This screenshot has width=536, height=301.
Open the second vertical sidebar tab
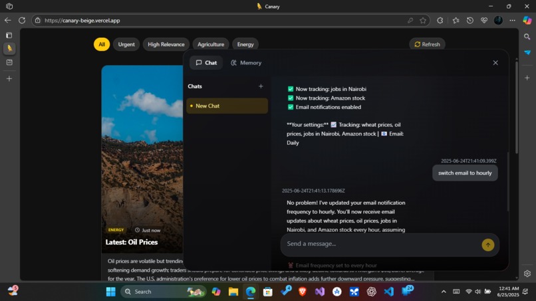(9, 62)
